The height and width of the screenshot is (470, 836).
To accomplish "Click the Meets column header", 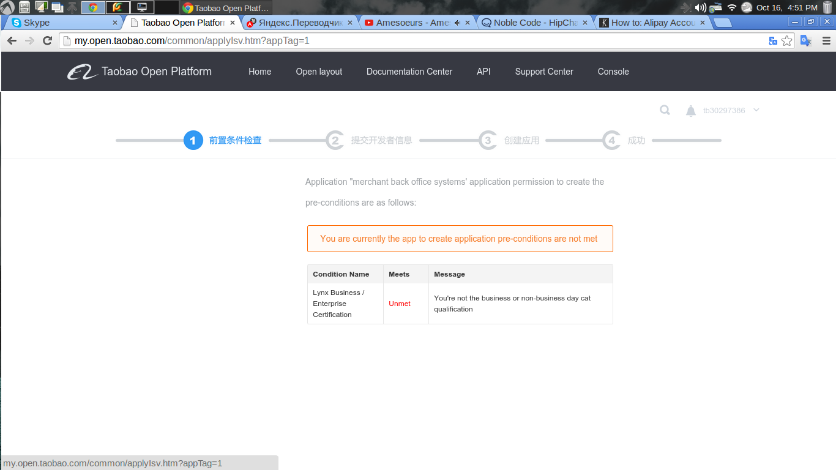I will coord(406,274).
